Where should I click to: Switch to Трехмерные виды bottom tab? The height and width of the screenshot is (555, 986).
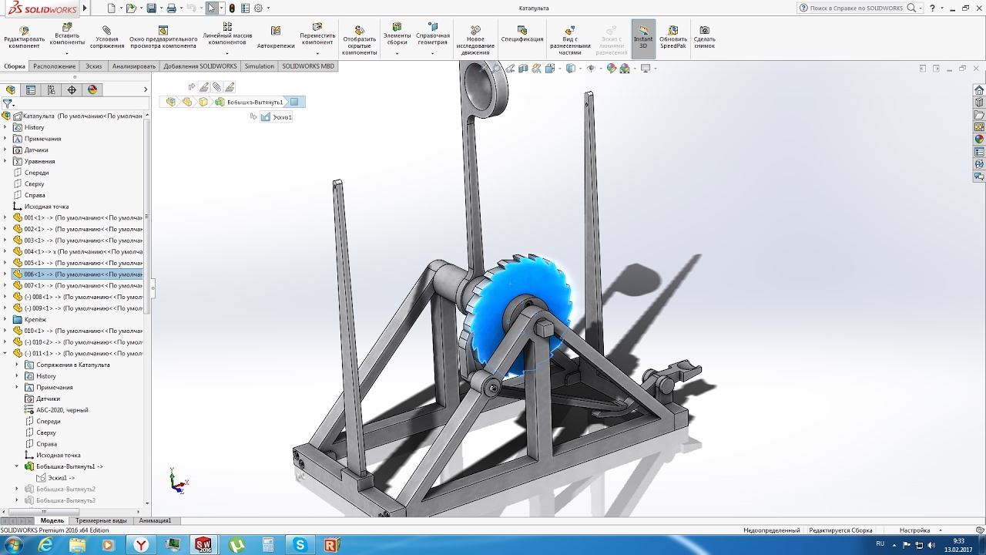101,520
